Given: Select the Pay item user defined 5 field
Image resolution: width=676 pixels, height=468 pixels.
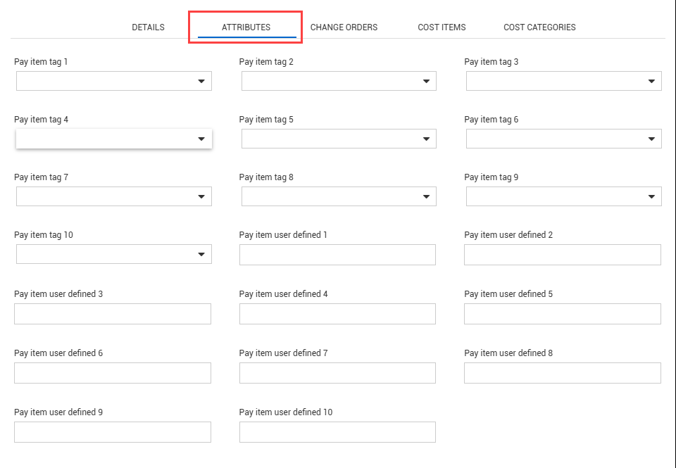Looking at the screenshot, I should point(563,314).
